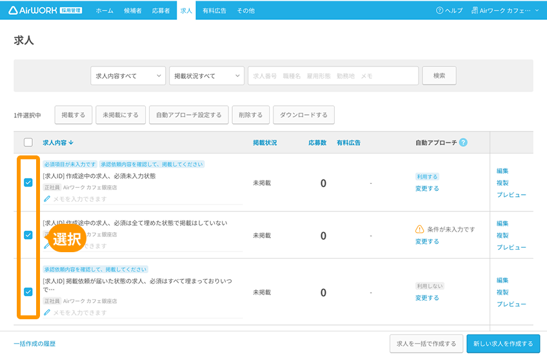
Task: Click 変更する in 利用する row
Action: (427, 188)
